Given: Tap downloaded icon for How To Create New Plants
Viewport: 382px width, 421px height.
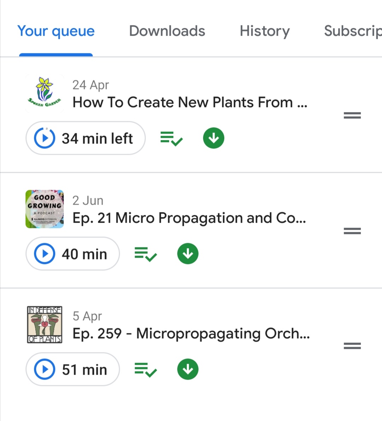Looking at the screenshot, I should [x=214, y=138].
